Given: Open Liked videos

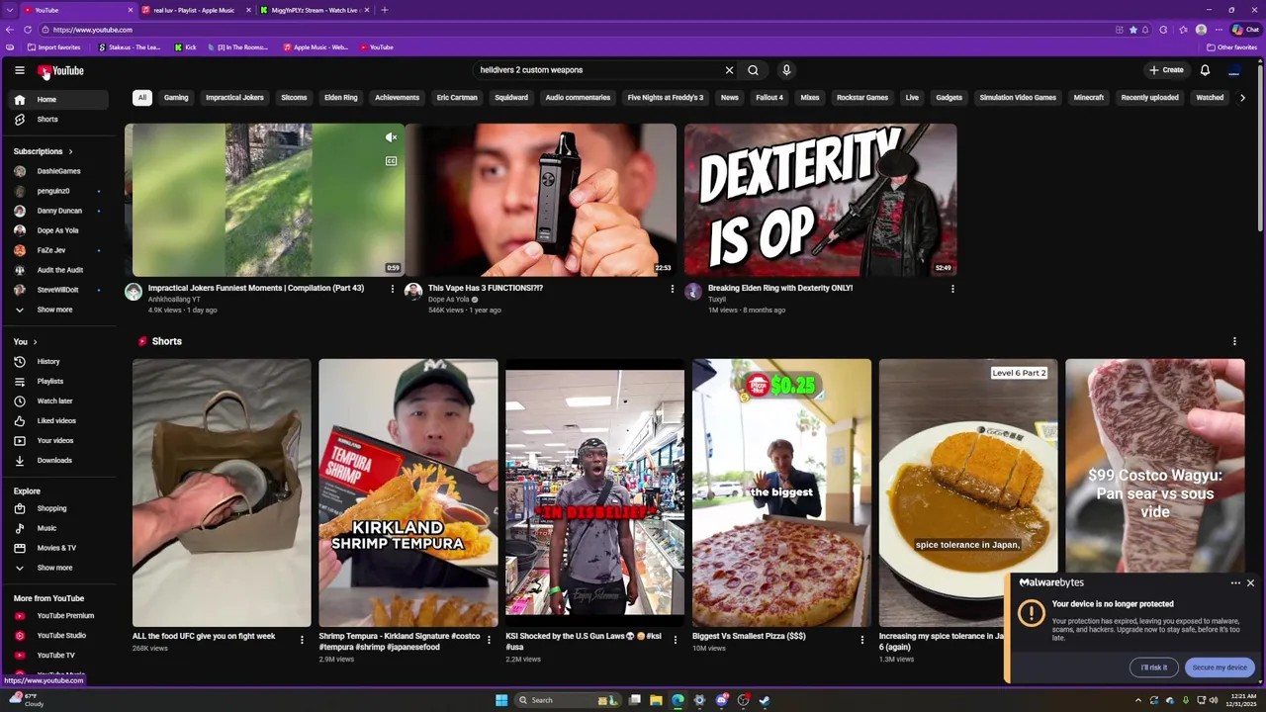Looking at the screenshot, I should point(59,420).
